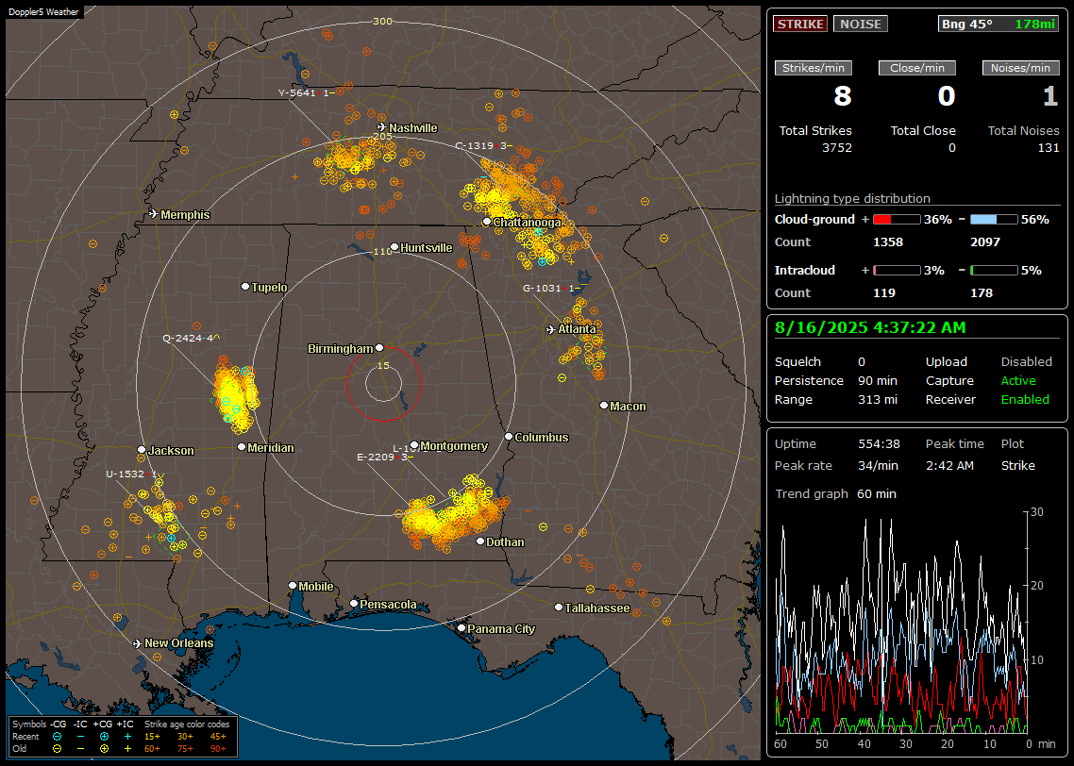Click the Dothan city marker dot
The image size is (1074, 766).
(480, 541)
